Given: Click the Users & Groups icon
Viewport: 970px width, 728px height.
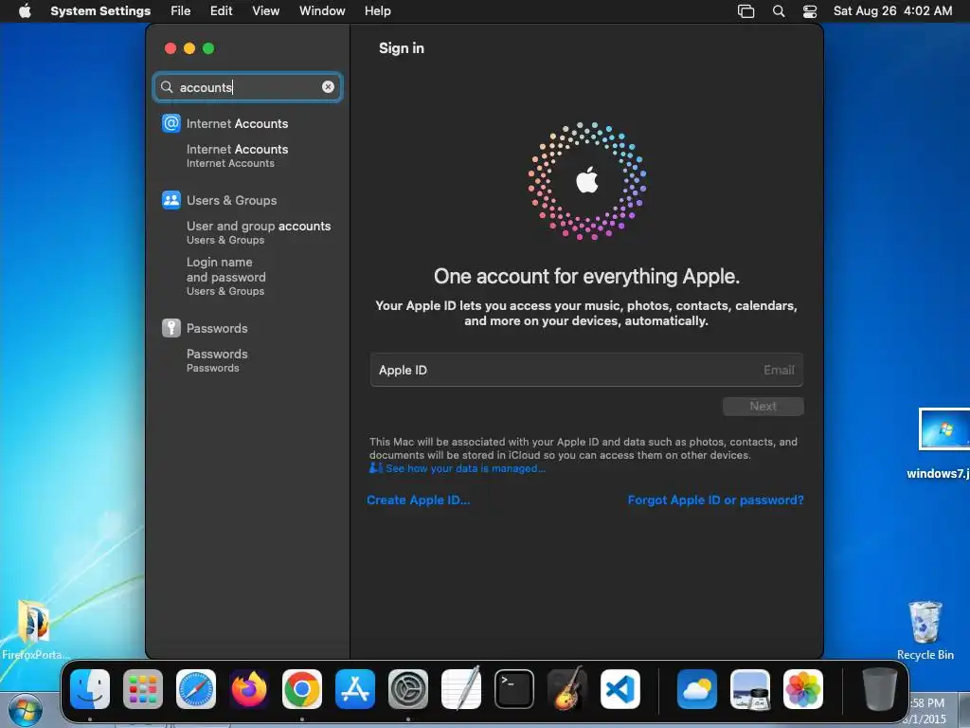Looking at the screenshot, I should pyautogui.click(x=171, y=200).
